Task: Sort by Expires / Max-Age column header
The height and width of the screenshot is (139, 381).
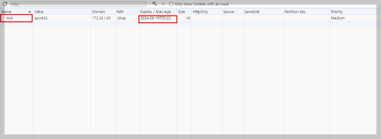Action: pos(158,12)
